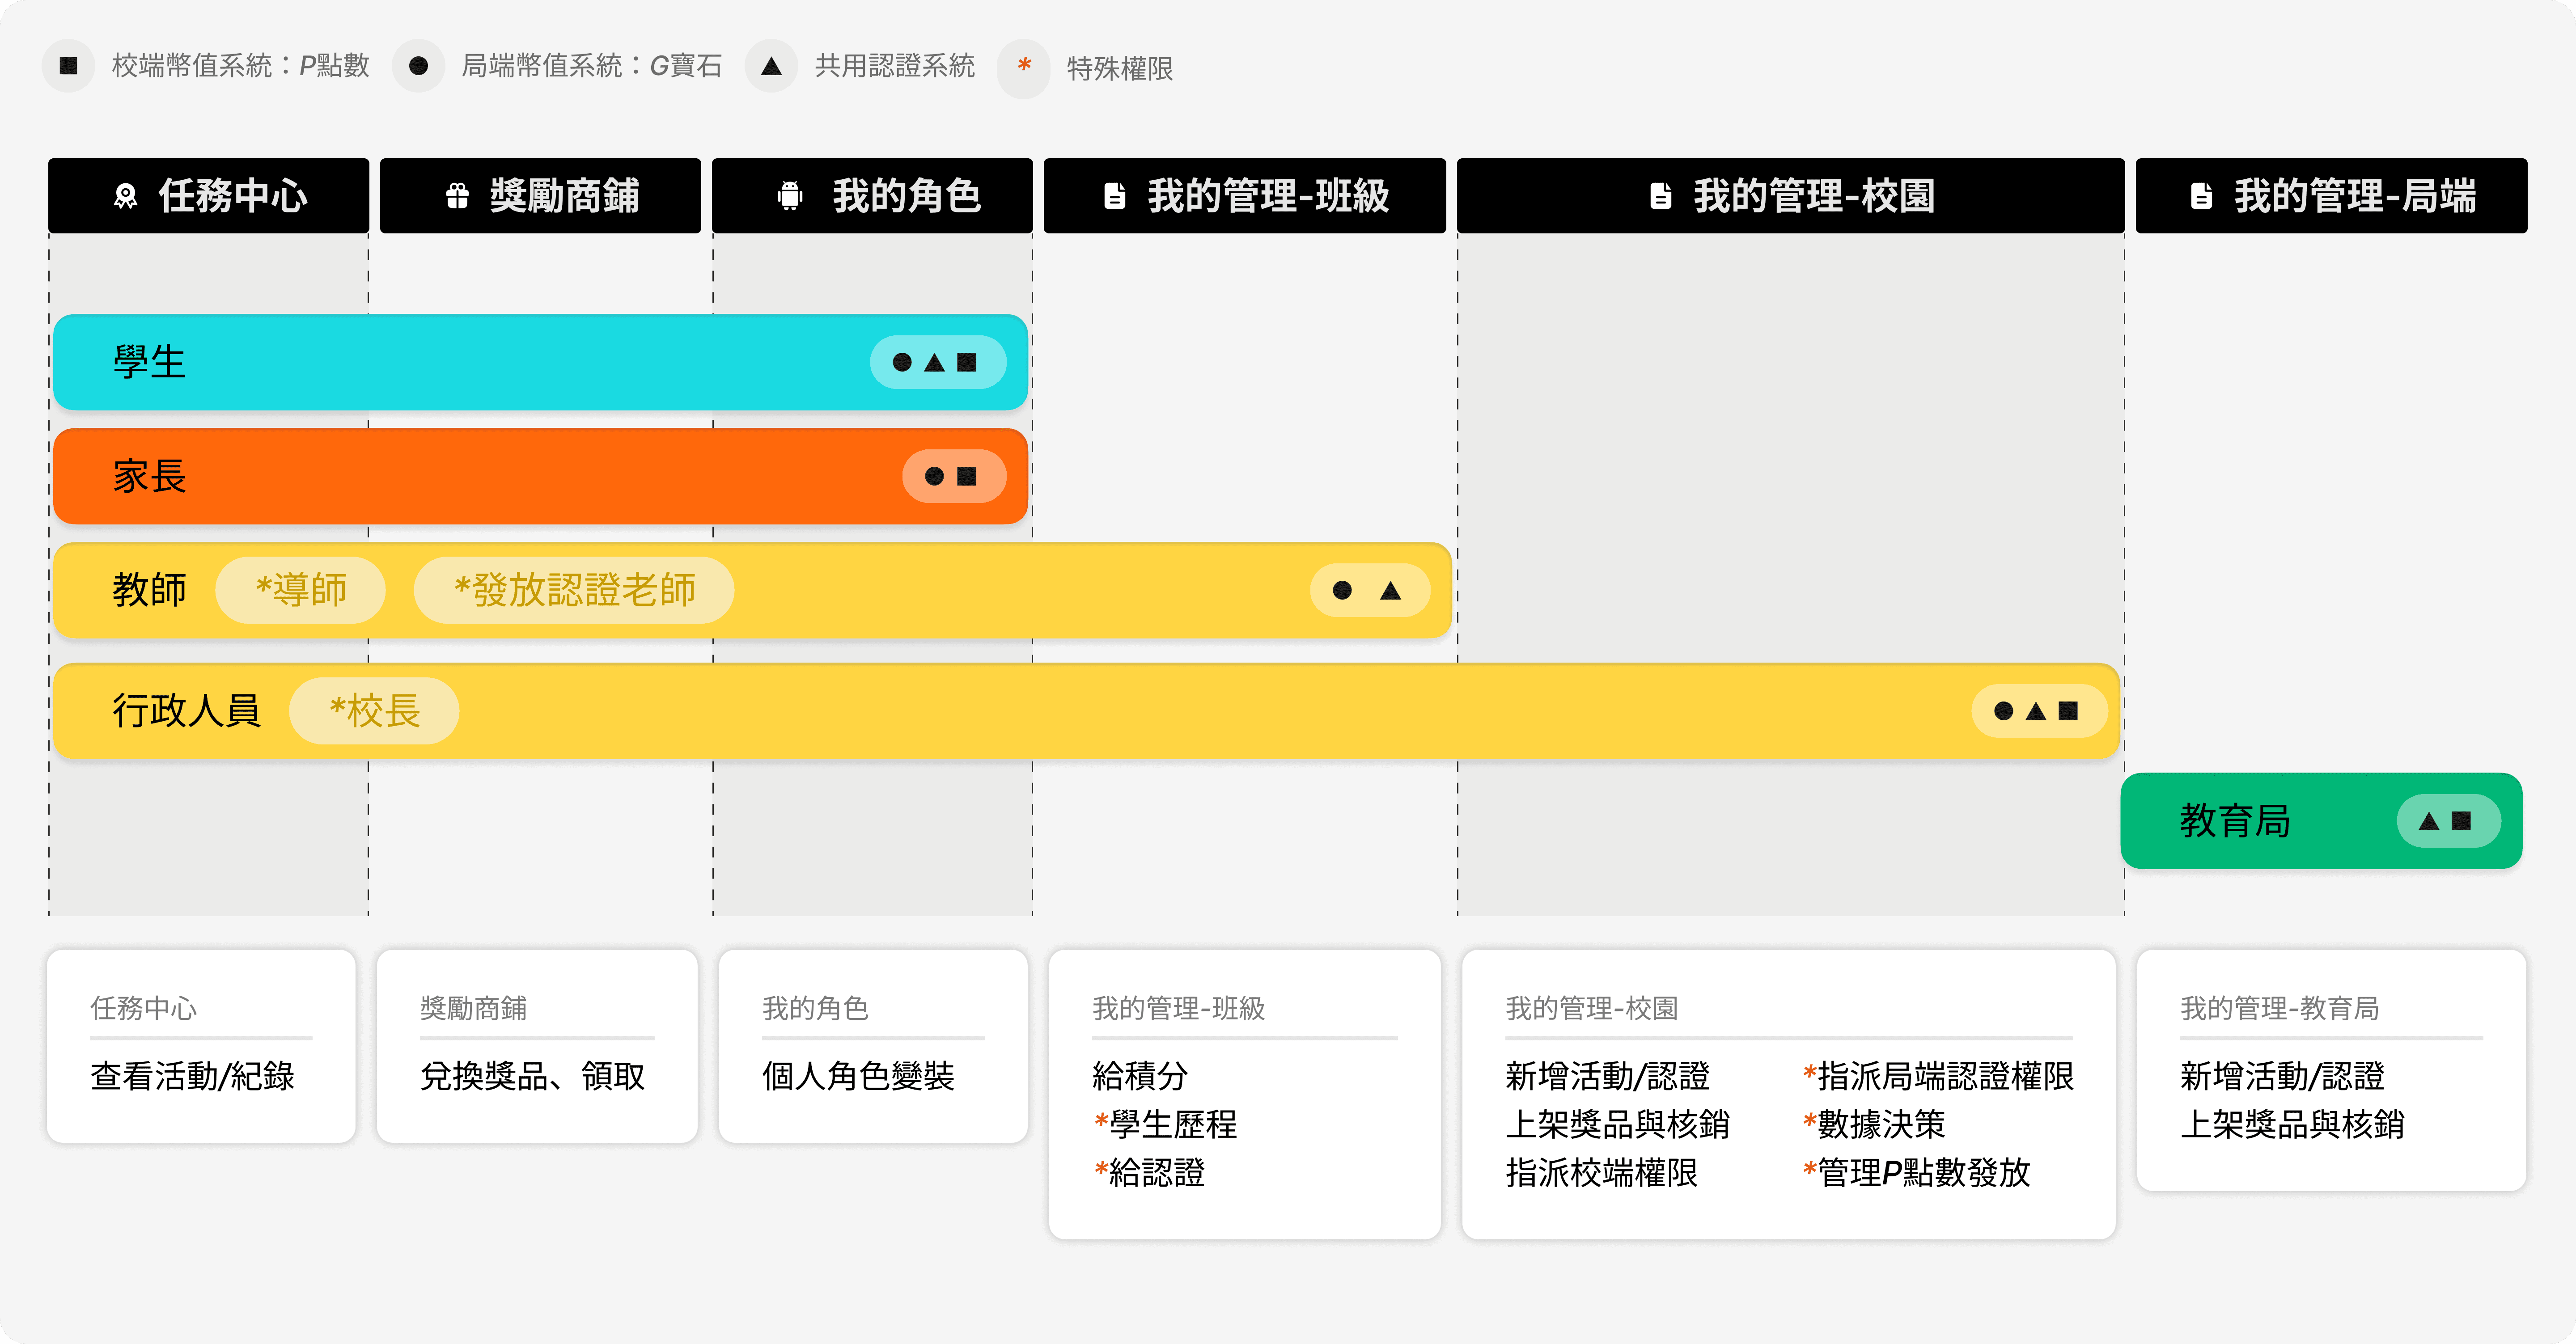Click the *導師 tag on 教師 row

(301, 590)
